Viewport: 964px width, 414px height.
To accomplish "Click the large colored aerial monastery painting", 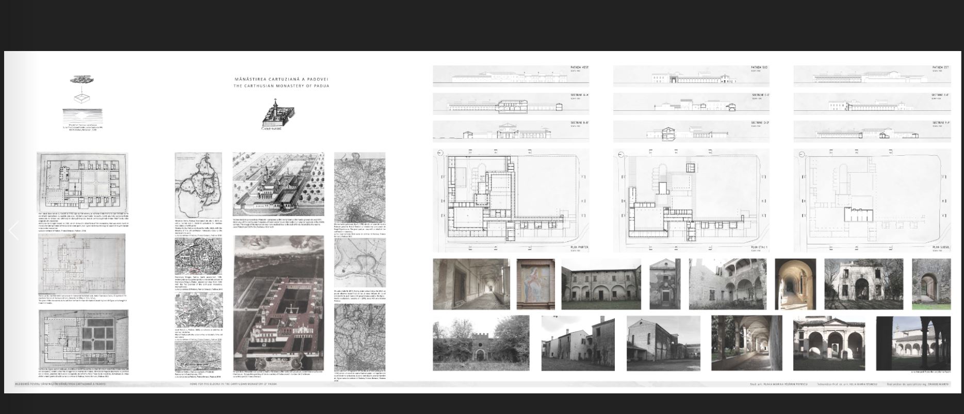I will pos(279,303).
